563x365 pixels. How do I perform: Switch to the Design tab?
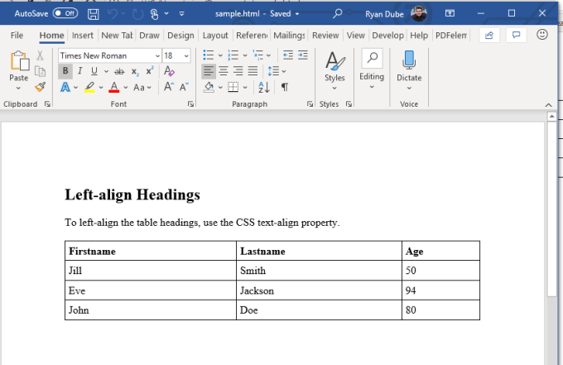coord(180,35)
